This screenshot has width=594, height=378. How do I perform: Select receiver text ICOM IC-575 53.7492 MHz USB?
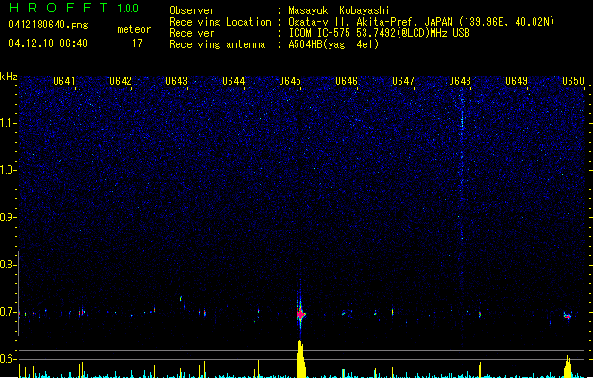point(380,33)
